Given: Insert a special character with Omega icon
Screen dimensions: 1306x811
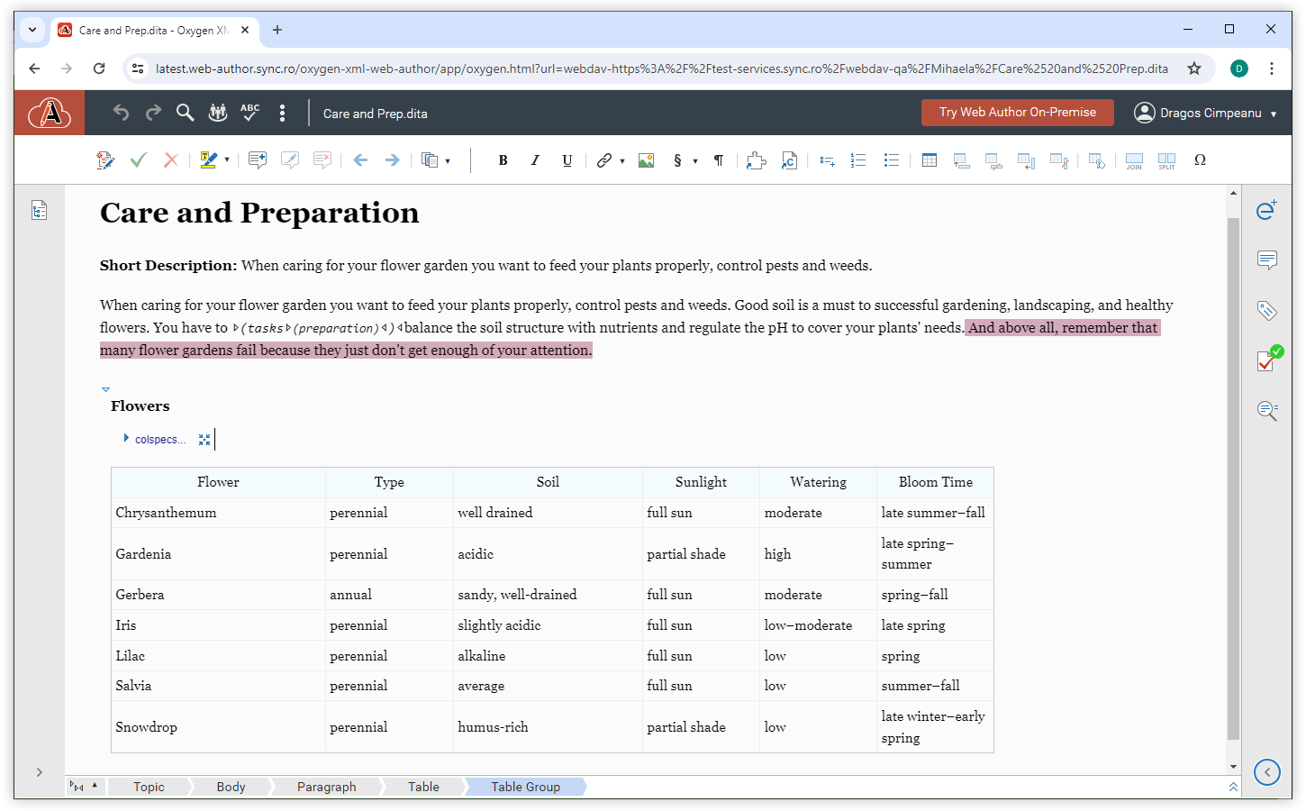Looking at the screenshot, I should 1200,160.
